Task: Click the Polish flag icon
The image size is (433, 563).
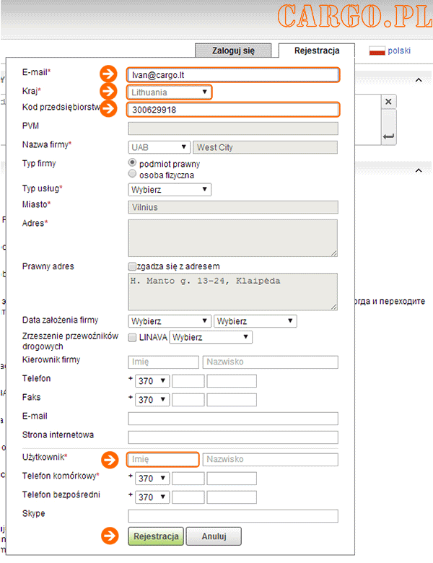Action: [377, 51]
